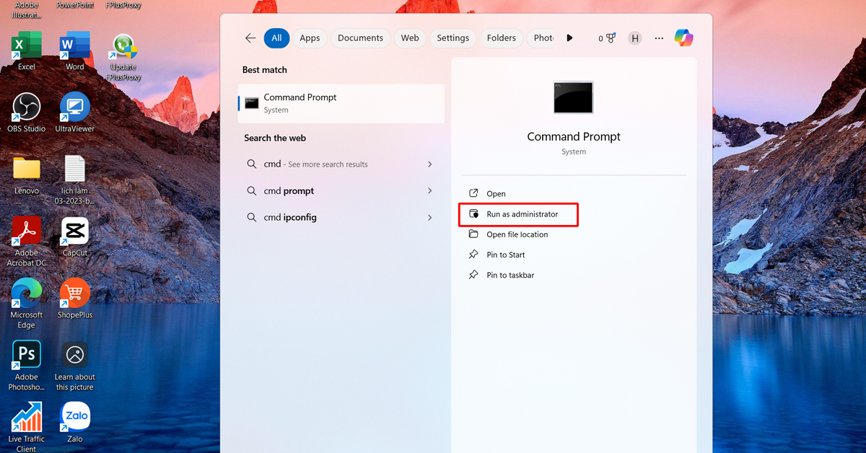Open Adobe Photoshop desktop icon

[x=27, y=355]
